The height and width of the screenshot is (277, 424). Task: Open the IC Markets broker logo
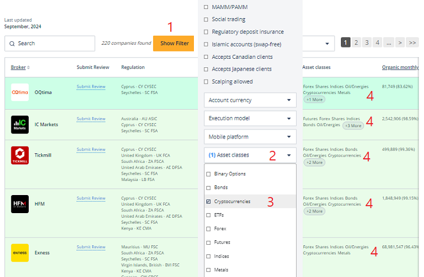(20, 124)
